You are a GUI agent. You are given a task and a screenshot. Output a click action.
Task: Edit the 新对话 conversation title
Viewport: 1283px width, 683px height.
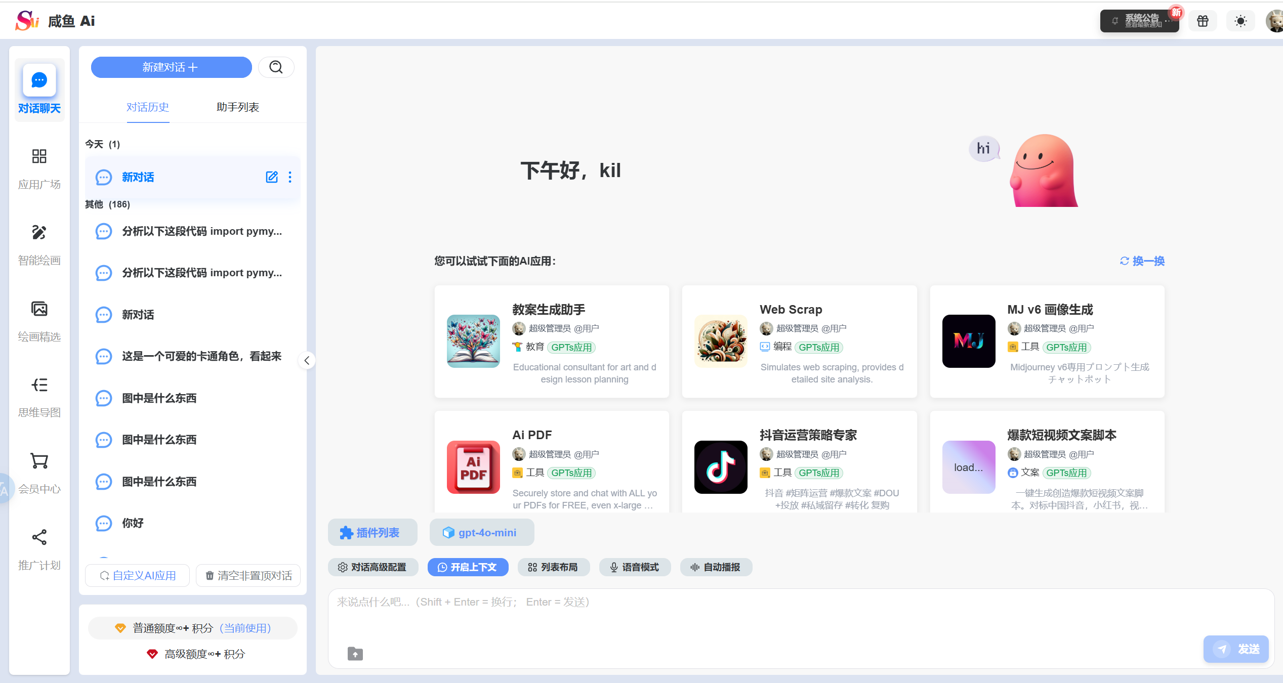[x=272, y=177]
